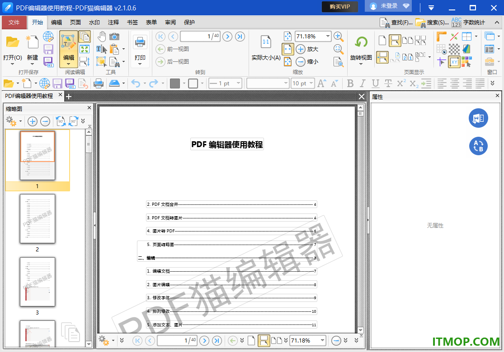The height and width of the screenshot is (352, 504).
Task: Jump to last page in ribbon navigation
Action: (x=240, y=37)
